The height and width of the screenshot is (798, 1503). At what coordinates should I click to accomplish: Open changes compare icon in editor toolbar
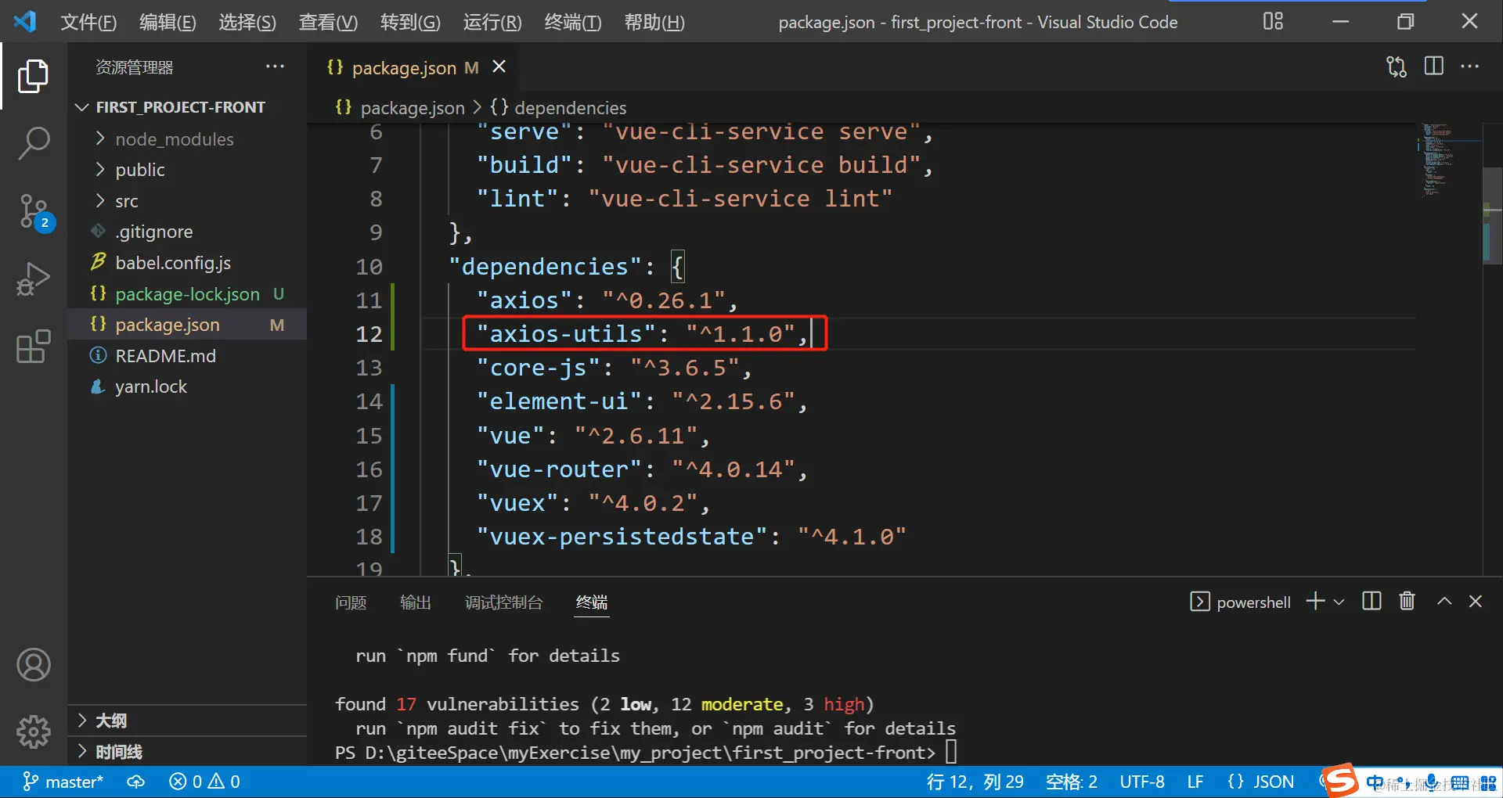pos(1396,66)
